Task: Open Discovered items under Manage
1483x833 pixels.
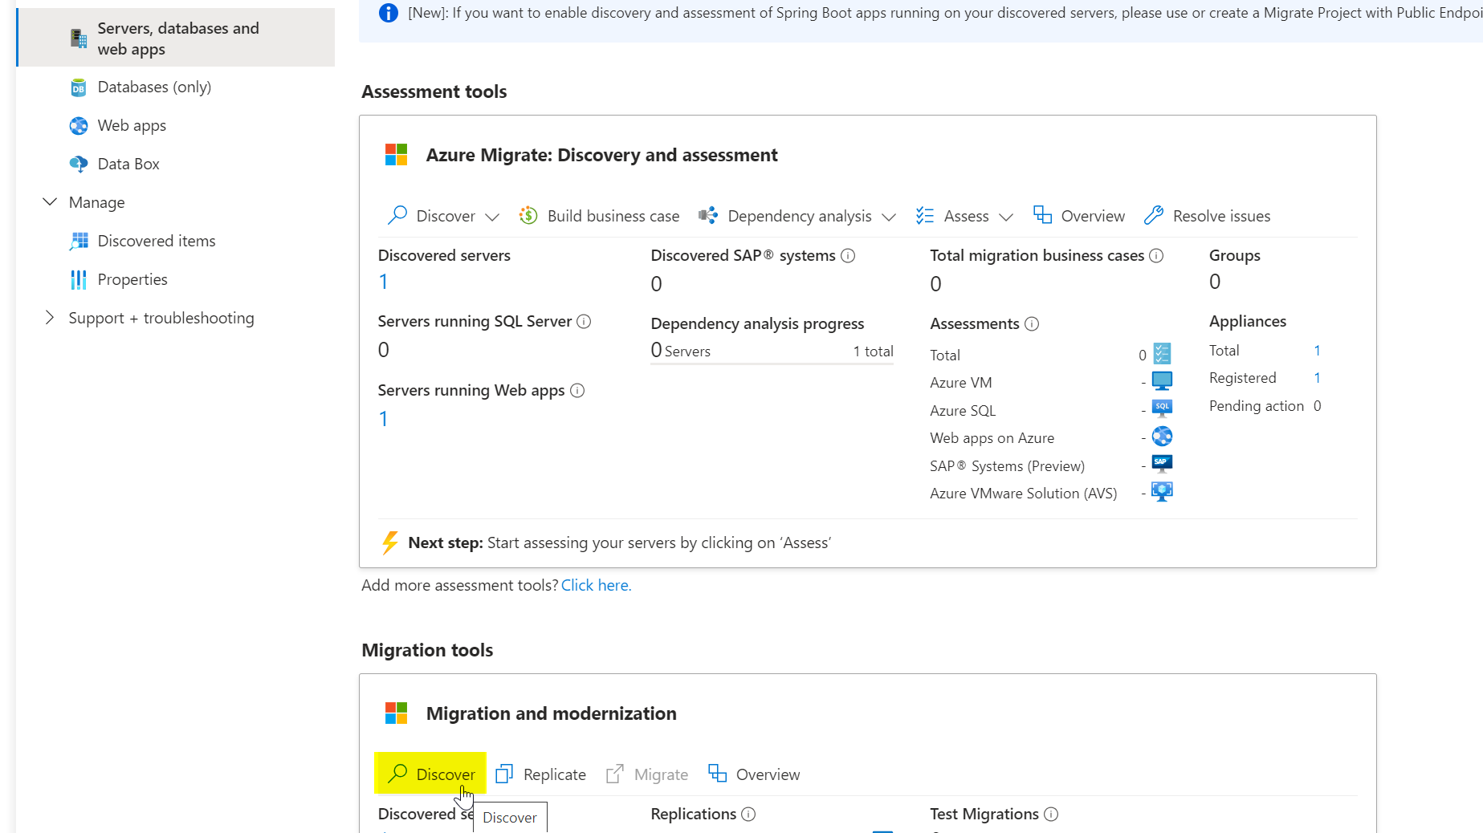Action: click(157, 241)
